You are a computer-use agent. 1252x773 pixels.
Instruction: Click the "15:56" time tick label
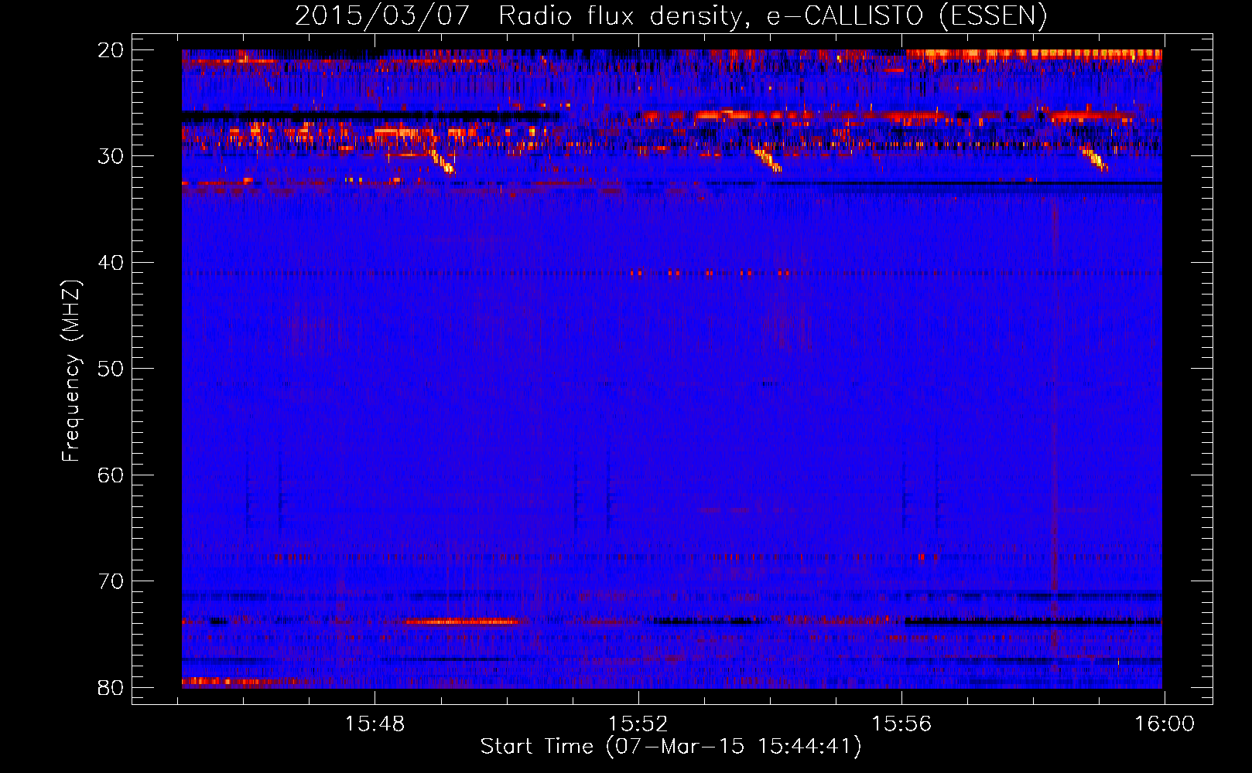pyautogui.click(x=902, y=724)
